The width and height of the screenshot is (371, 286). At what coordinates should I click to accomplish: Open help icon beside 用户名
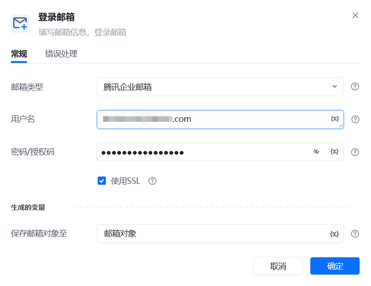355,119
